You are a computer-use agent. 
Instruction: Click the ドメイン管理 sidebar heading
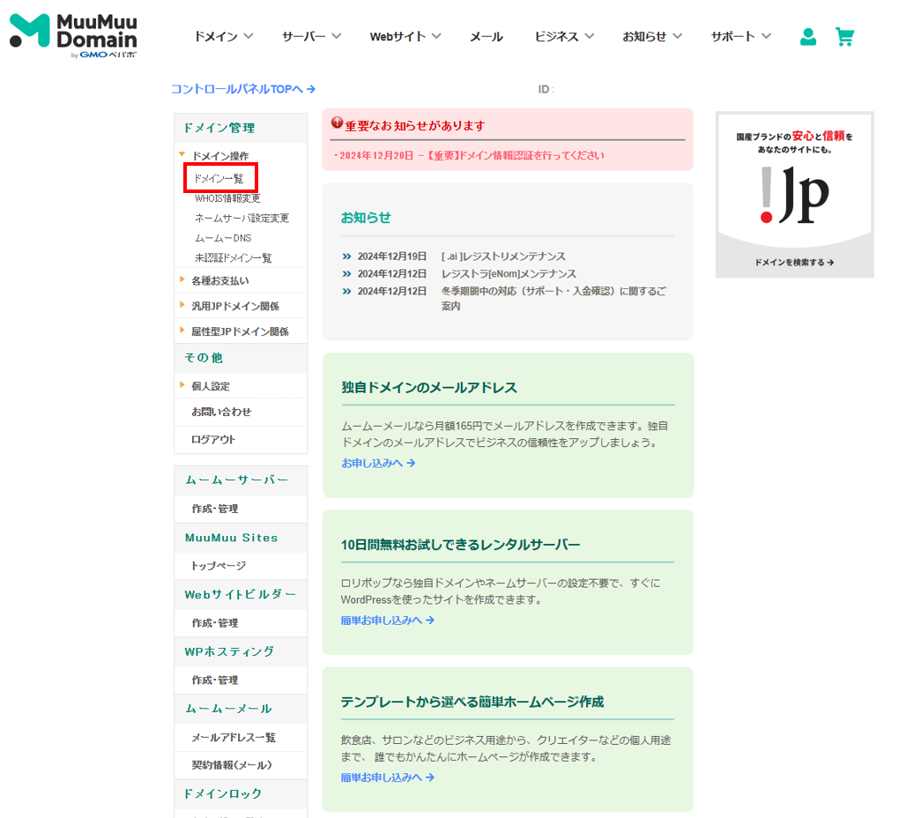pyautogui.click(x=219, y=128)
